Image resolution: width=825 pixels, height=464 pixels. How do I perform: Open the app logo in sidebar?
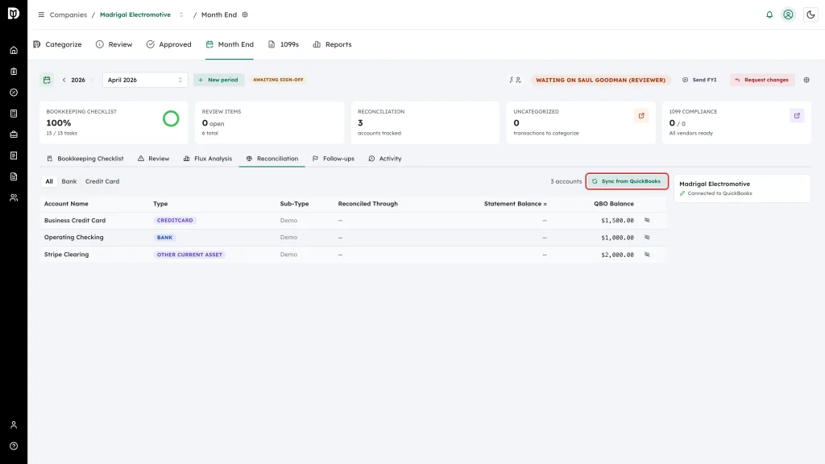click(14, 13)
